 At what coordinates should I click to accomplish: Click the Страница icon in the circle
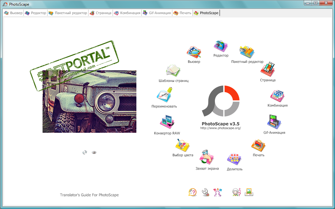(x=267, y=70)
